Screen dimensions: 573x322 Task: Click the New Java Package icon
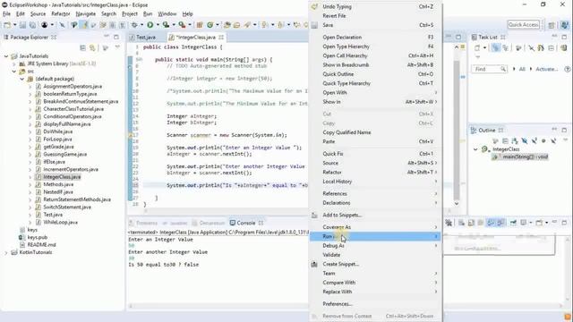[x=200, y=25]
